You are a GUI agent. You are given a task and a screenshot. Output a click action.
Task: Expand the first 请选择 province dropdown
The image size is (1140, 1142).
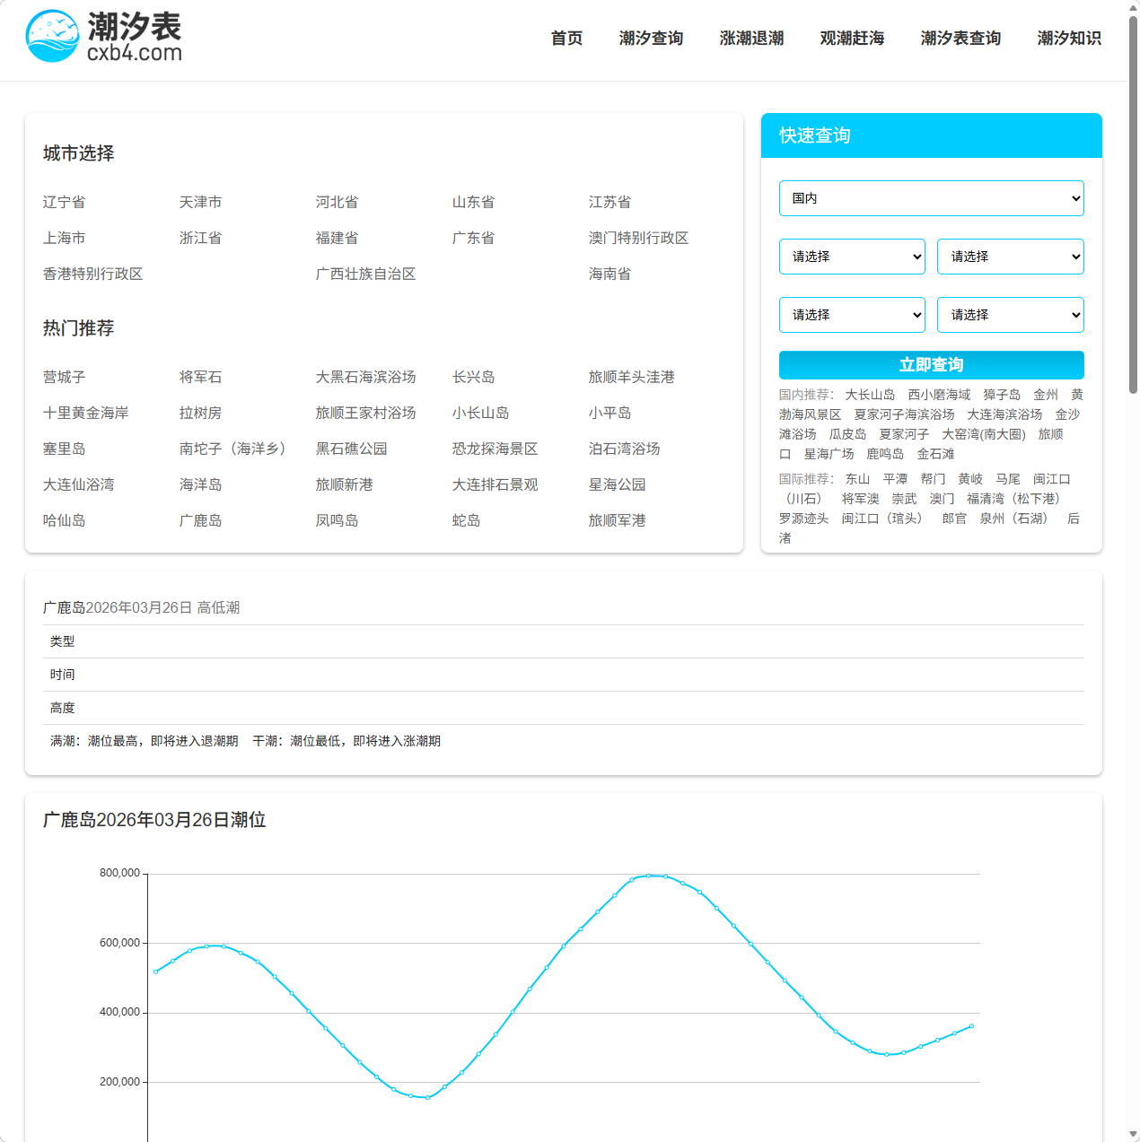click(x=851, y=257)
